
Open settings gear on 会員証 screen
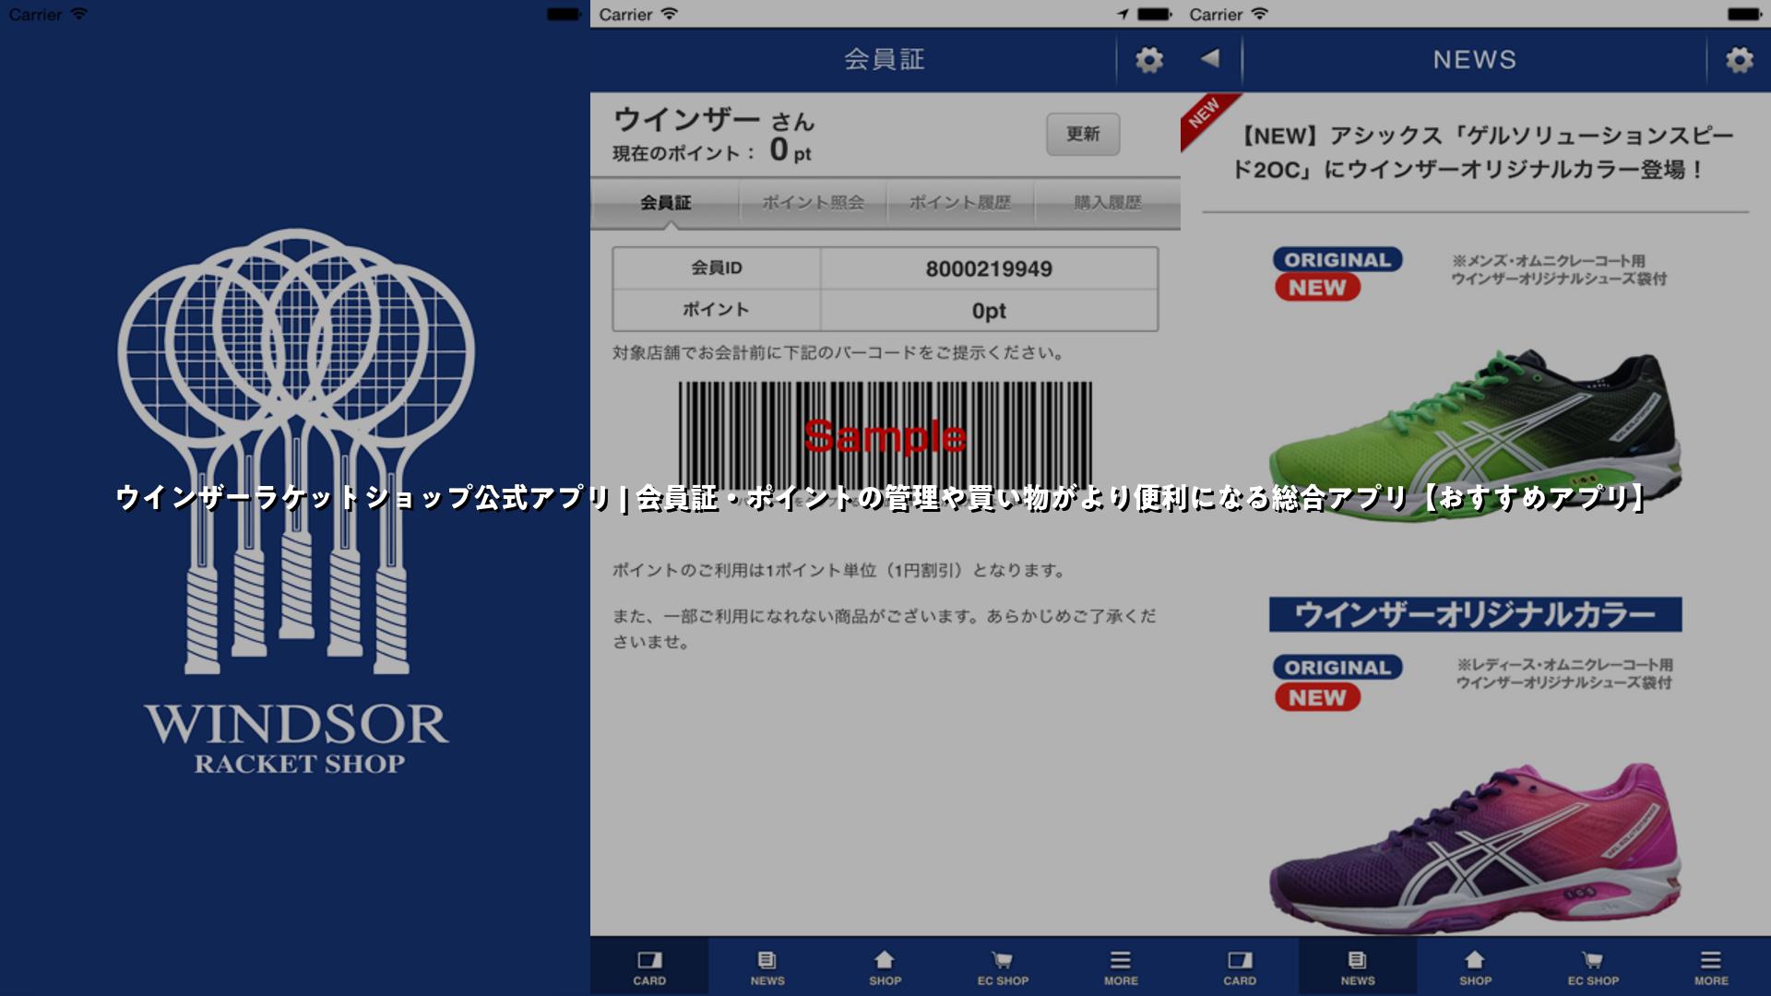(1148, 60)
